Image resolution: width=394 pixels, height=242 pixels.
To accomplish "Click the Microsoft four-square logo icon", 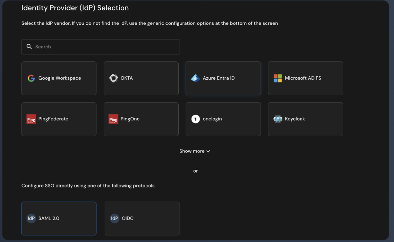I will pos(278,78).
